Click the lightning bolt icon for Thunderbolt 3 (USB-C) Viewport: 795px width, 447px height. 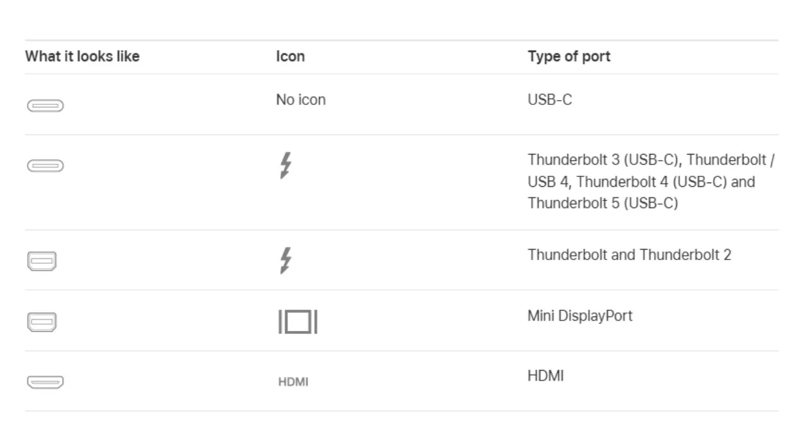285,166
